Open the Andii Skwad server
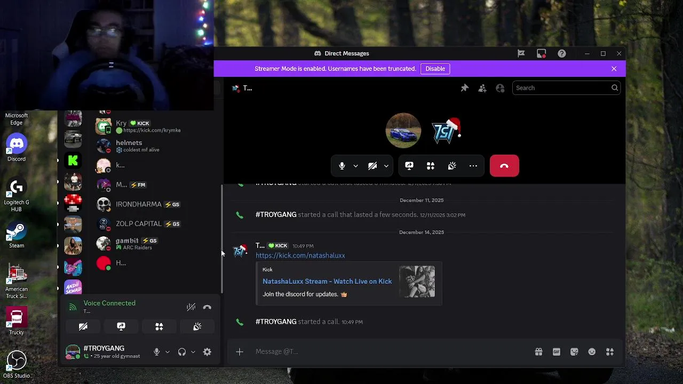 [73, 287]
